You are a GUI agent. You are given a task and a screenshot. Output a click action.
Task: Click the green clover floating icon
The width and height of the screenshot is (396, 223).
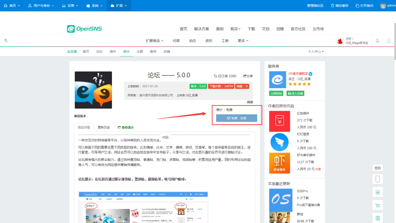click(x=378, y=192)
